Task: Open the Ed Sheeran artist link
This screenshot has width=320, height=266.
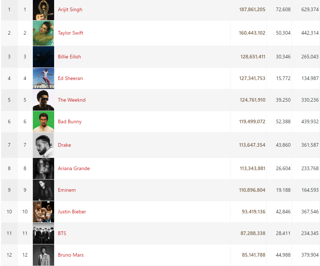Action: pyautogui.click(x=70, y=78)
